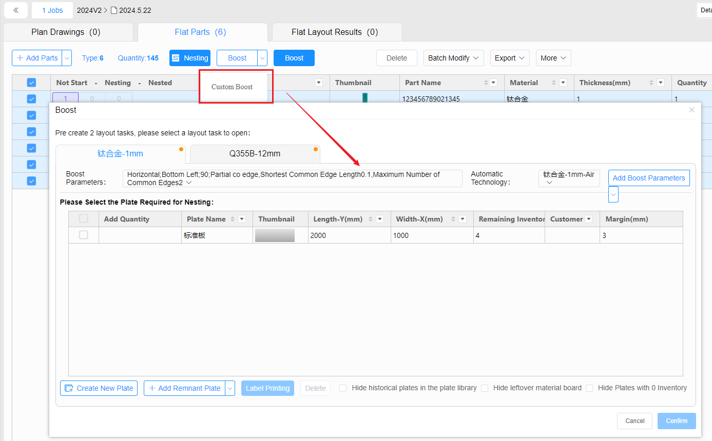
Task: Enable Hide Plates with 0 Inventory
Action: [x=589, y=388]
